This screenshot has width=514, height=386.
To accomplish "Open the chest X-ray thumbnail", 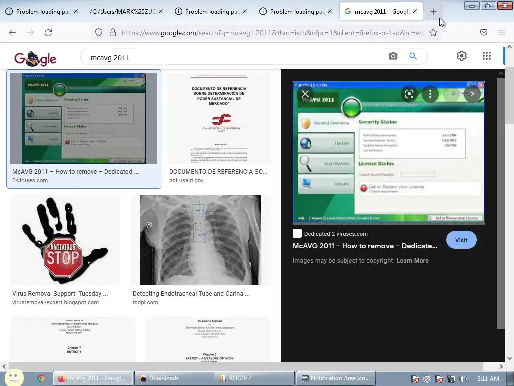I will [x=201, y=240].
